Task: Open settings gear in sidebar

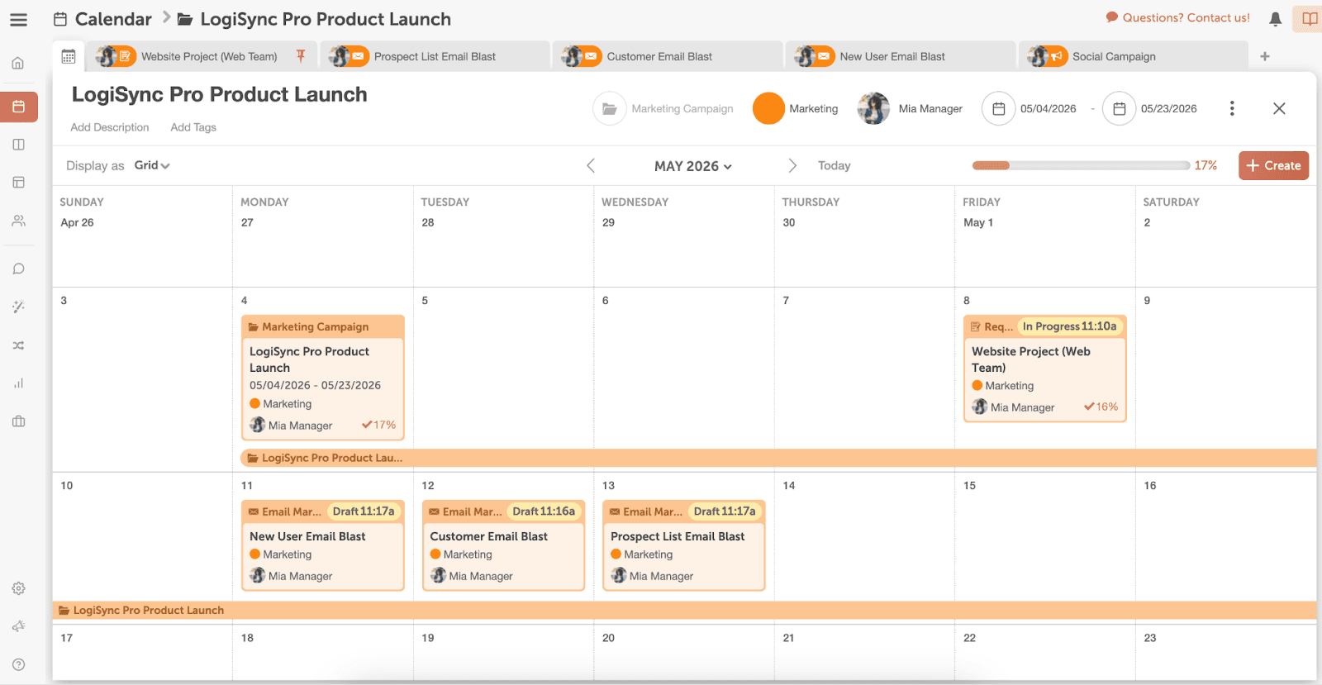Action: click(x=19, y=588)
